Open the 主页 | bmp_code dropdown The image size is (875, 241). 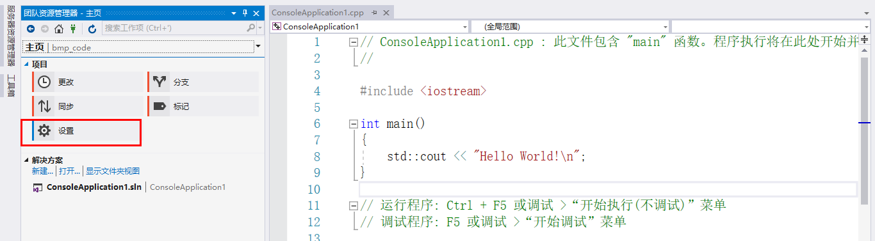coord(258,47)
